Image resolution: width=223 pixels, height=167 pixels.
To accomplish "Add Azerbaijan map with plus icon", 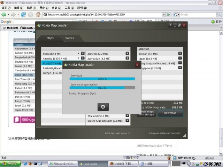I will coord(127,58).
